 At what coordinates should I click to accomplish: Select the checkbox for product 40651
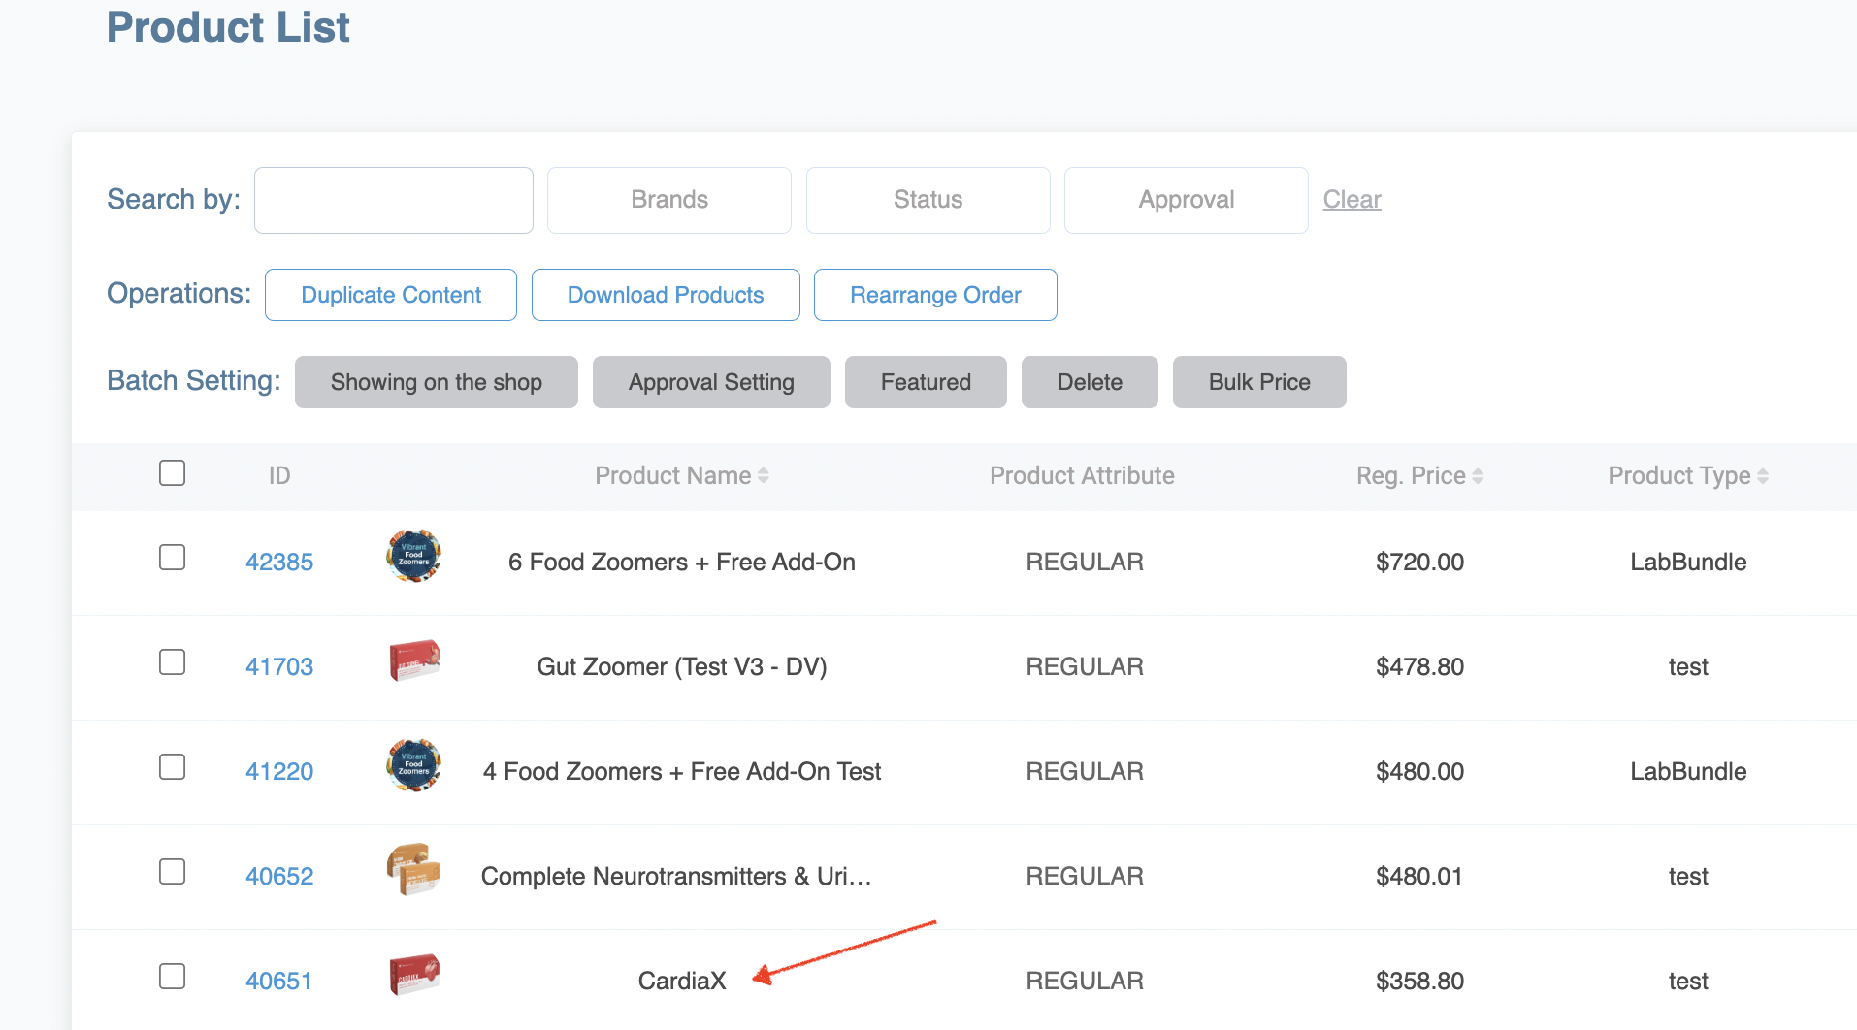tap(172, 977)
